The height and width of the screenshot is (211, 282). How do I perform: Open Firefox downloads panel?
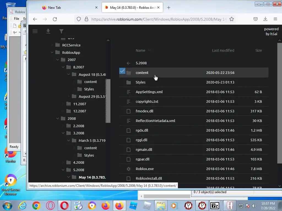(265, 19)
